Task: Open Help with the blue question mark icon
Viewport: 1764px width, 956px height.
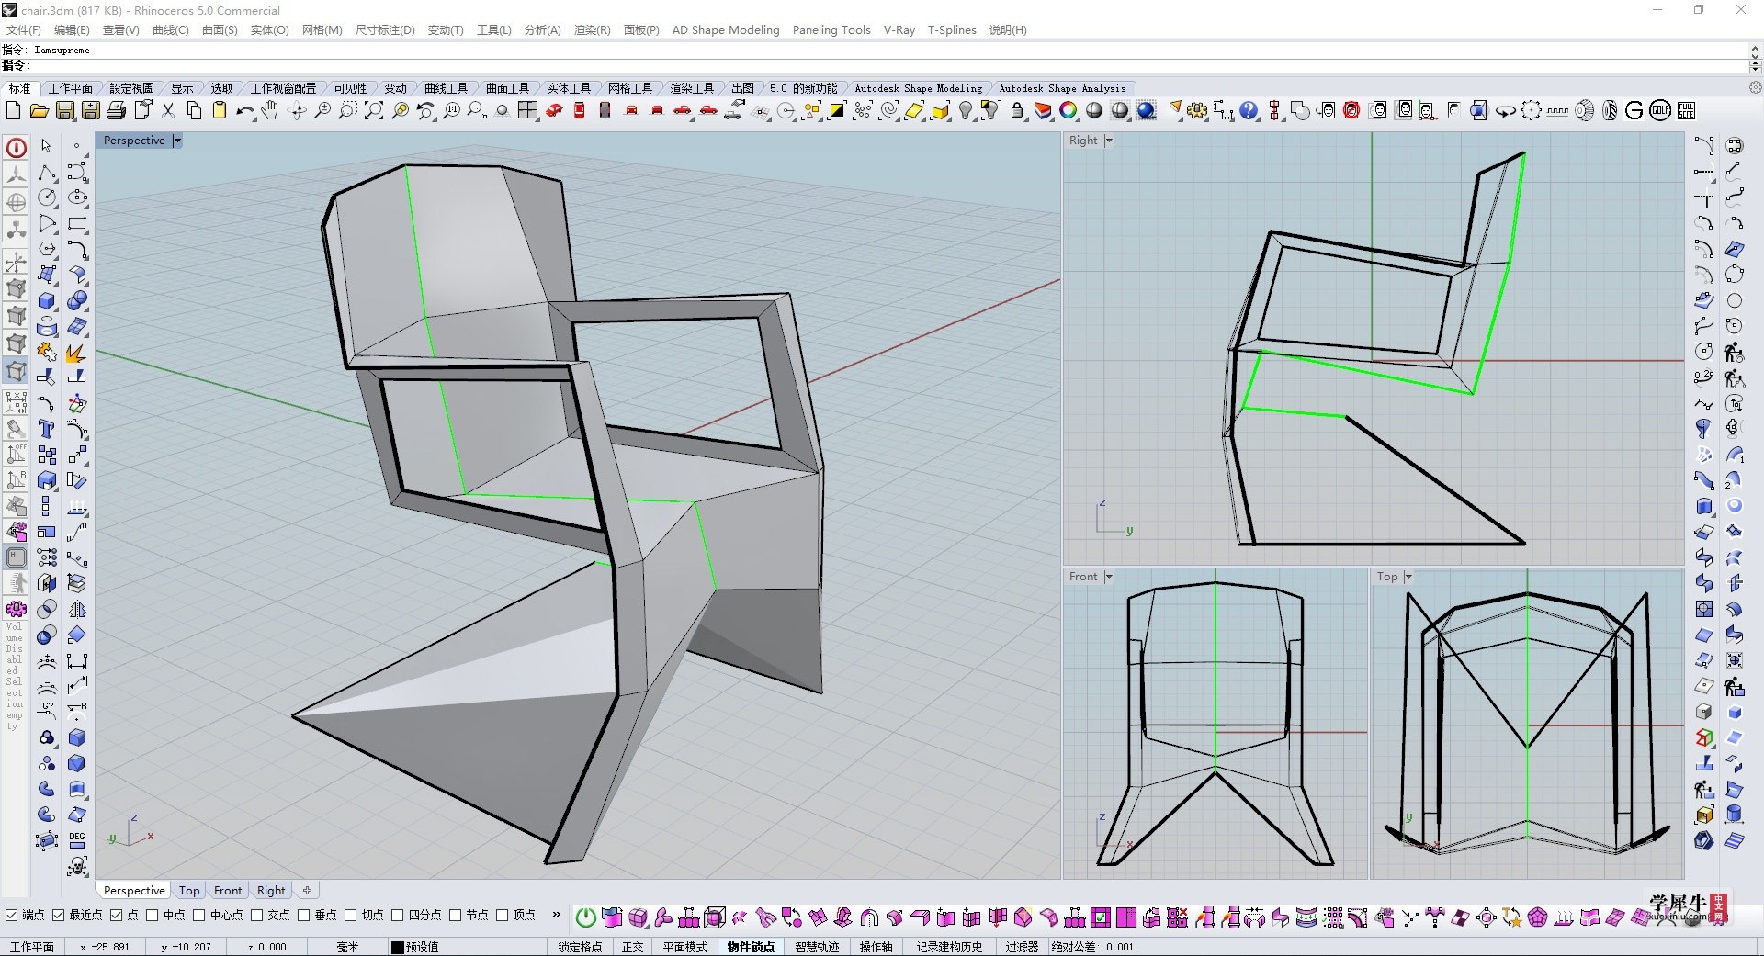Action: tap(1249, 111)
